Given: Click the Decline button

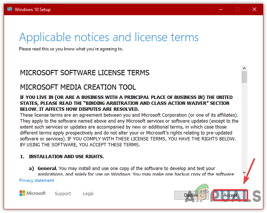Looking at the screenshot, I should 191,195.
